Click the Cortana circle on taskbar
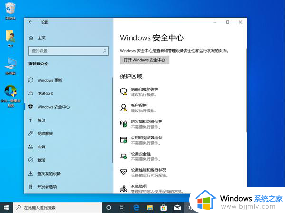 point(108,208)
